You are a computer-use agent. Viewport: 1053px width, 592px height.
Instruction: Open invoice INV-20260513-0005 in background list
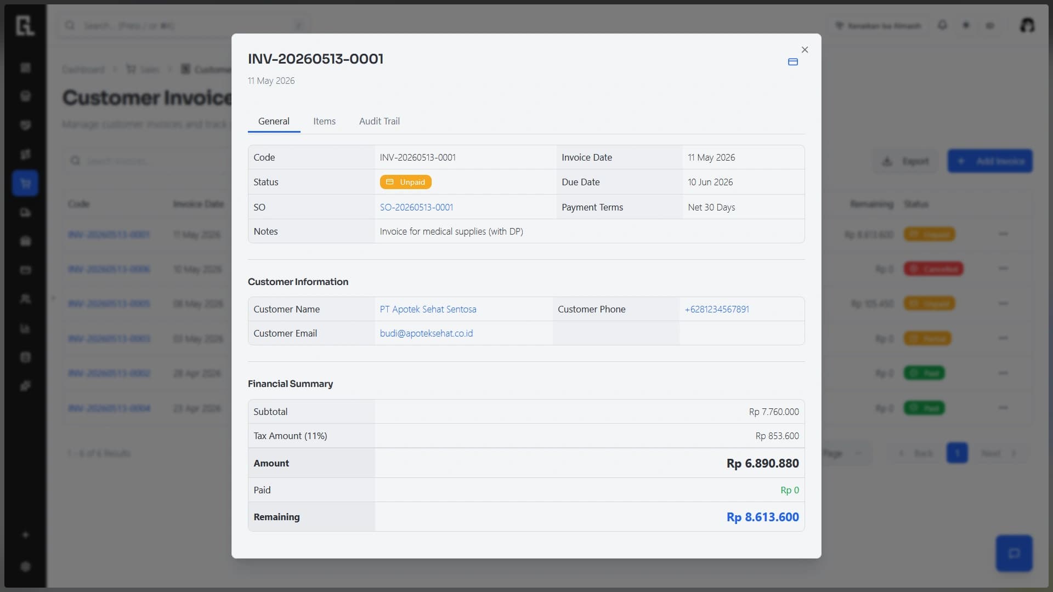click(x=109, y=304)
